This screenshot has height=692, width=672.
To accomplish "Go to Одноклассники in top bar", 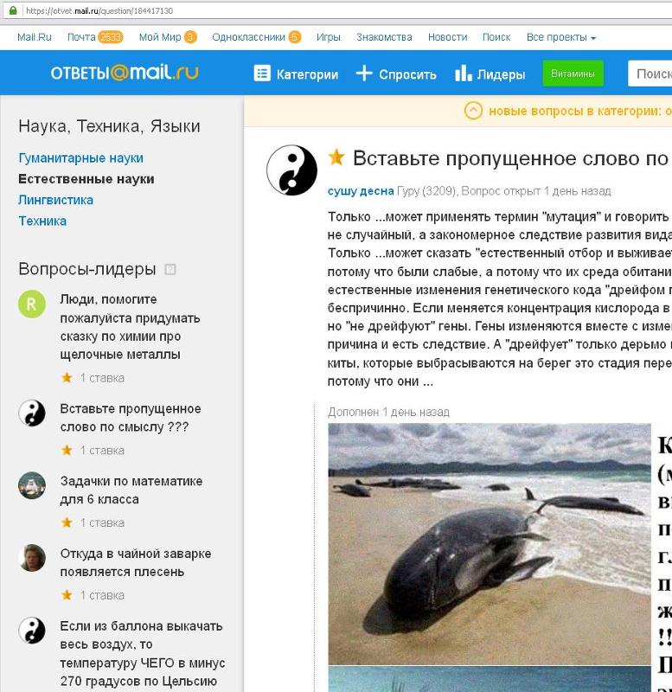I will coord(249,37).
